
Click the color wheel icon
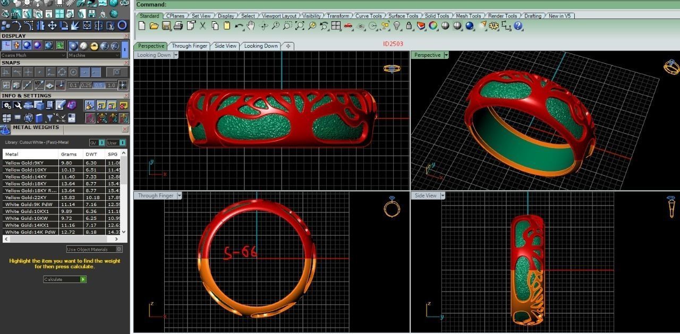click(433, 25)
